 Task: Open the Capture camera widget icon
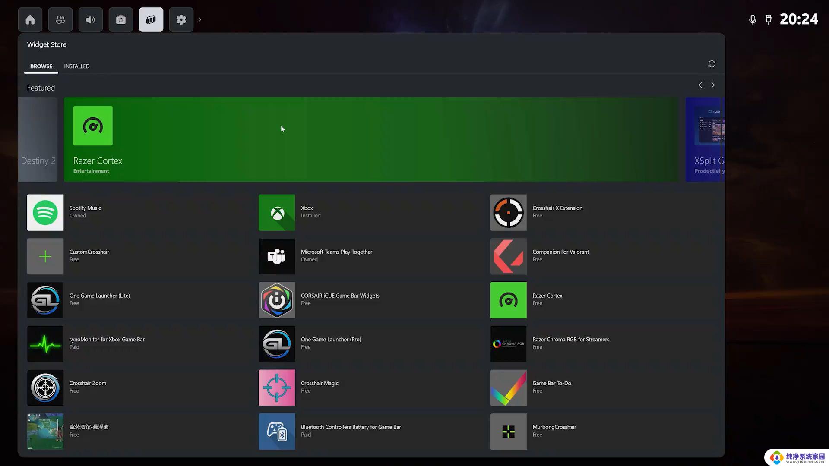(x=121, y=19)
